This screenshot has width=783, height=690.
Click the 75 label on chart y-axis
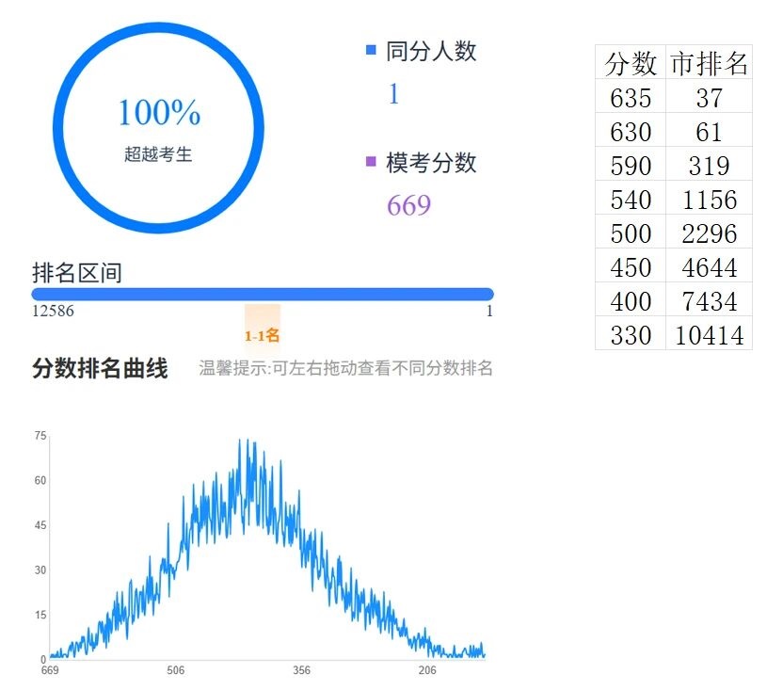[40, 436]
